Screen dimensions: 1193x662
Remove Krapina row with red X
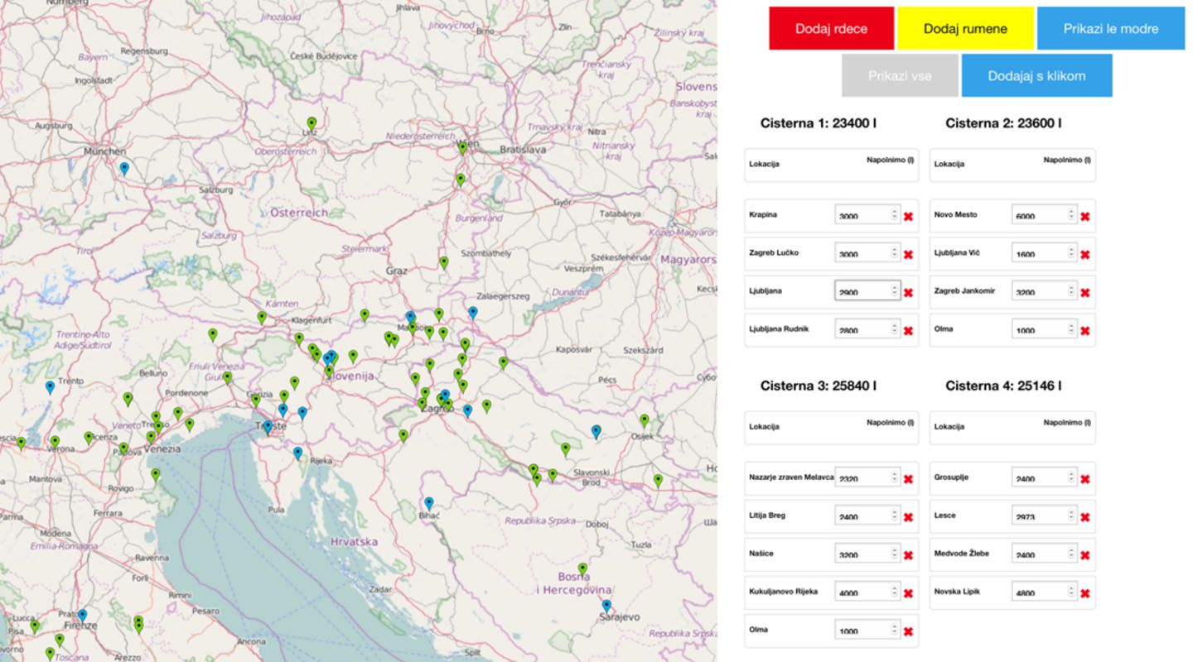(908, 217)
